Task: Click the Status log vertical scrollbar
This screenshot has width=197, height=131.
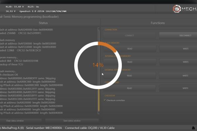Action: [98, 70]
